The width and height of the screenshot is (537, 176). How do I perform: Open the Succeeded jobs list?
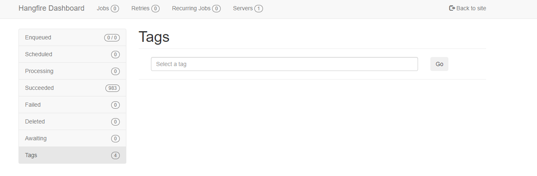pos(72,88)
